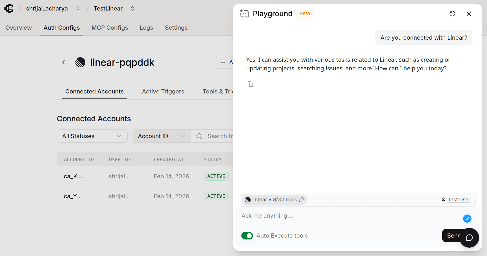Click the Test User link

pos(459,200)
